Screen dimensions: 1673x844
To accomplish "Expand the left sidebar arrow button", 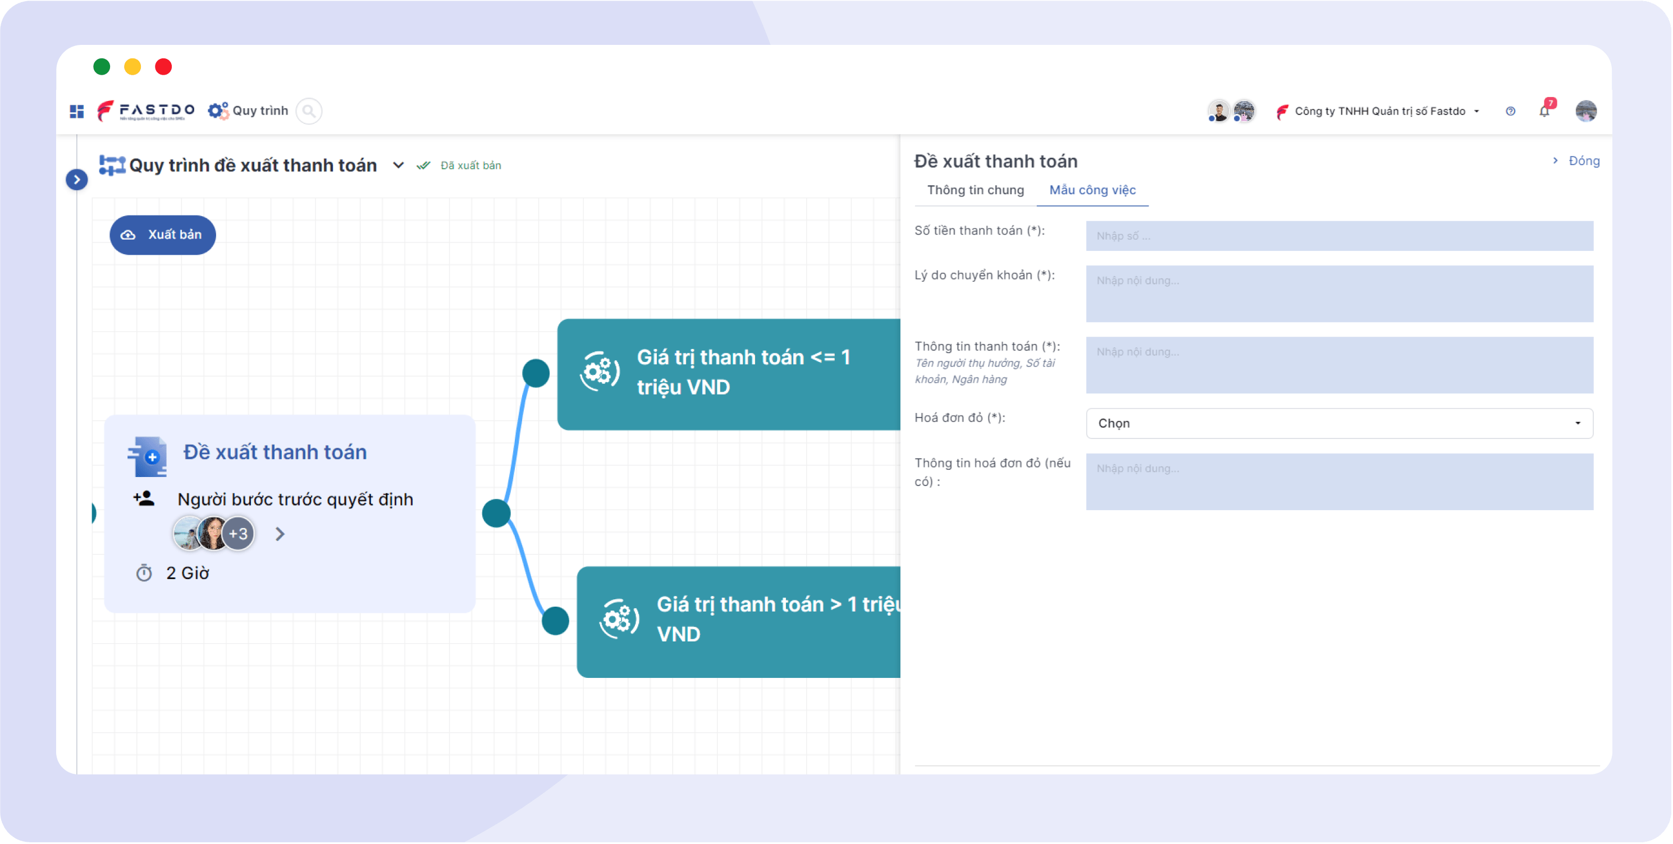I will click(x=77, y=180).
